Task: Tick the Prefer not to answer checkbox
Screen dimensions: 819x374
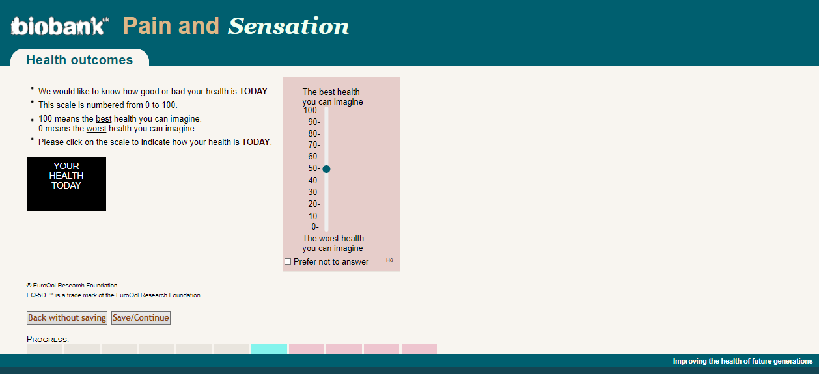Action: pyautogui.click(x=288, y=261)
